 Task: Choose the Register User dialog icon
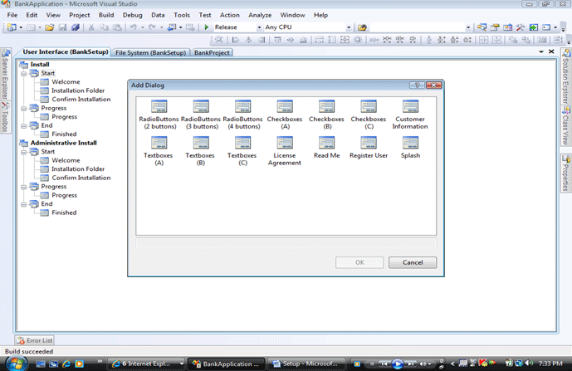369,143
